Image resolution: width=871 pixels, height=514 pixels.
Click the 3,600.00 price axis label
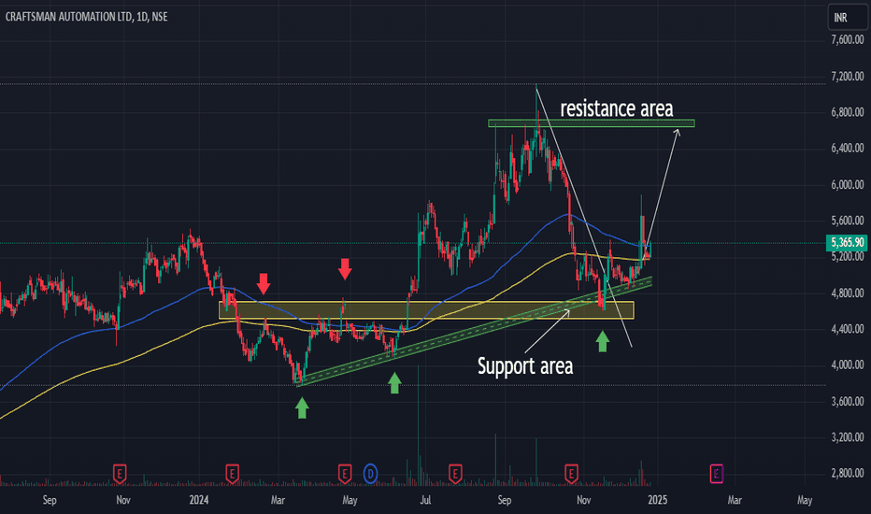click(x=847, y=401)
